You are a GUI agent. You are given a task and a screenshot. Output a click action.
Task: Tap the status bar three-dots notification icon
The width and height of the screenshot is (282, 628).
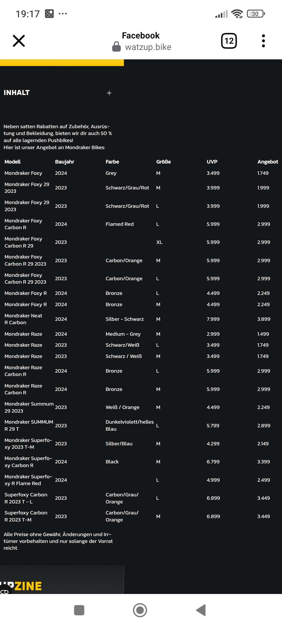tap(63, 14)
